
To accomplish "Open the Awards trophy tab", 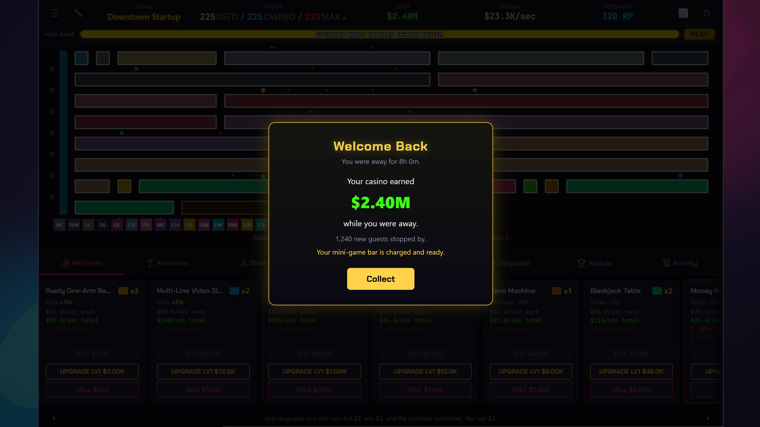I will [x=595, y=263].
